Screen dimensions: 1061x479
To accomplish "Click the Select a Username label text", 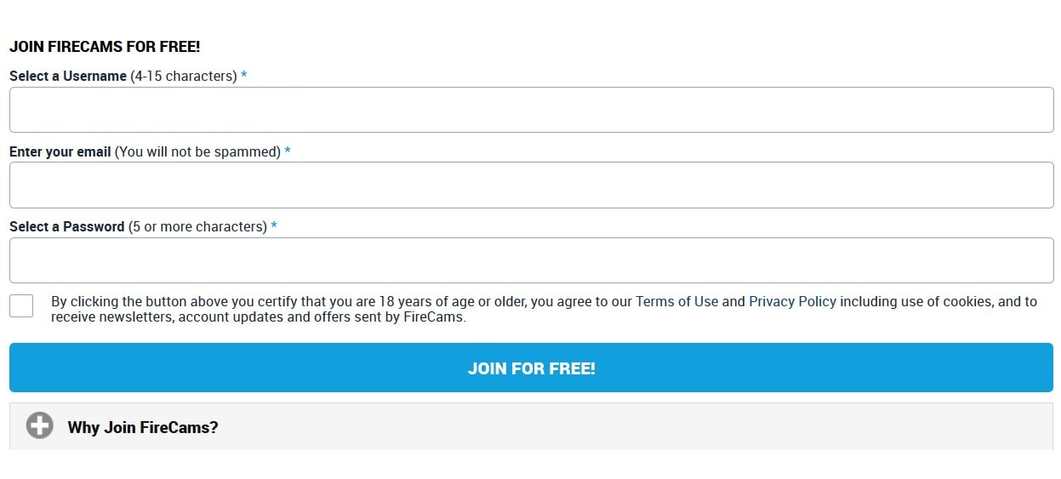I will [68, 76].
